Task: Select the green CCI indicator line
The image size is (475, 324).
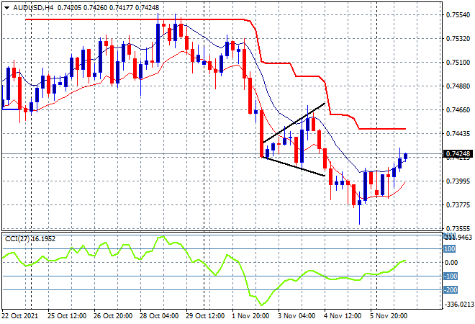Action: point(204,271)
